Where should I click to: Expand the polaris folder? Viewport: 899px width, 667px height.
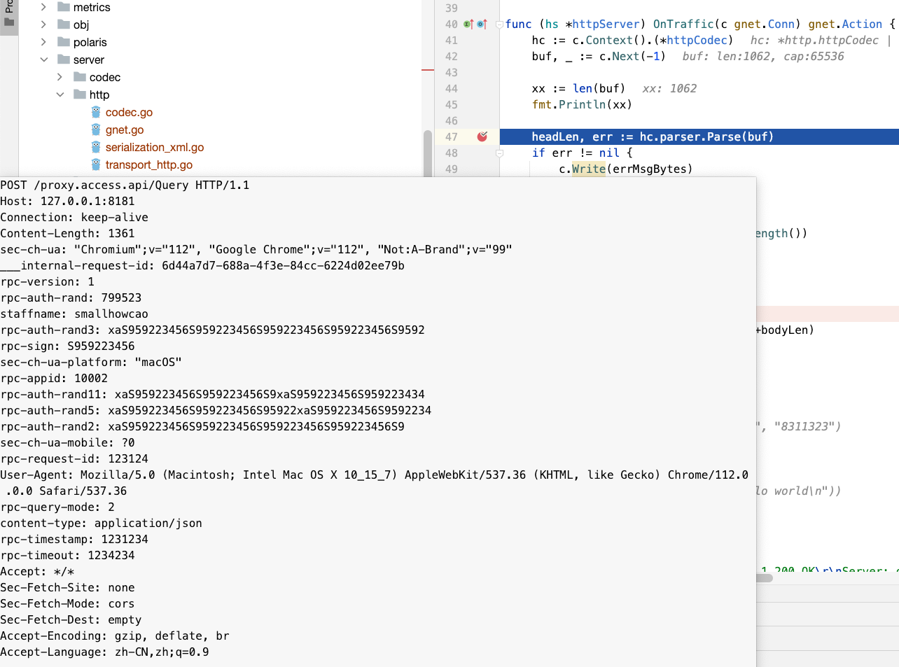(43, 42)
